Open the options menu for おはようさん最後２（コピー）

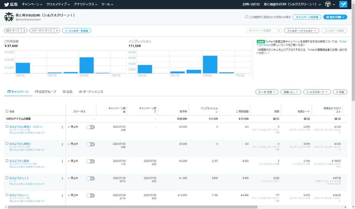coord(62,127)
